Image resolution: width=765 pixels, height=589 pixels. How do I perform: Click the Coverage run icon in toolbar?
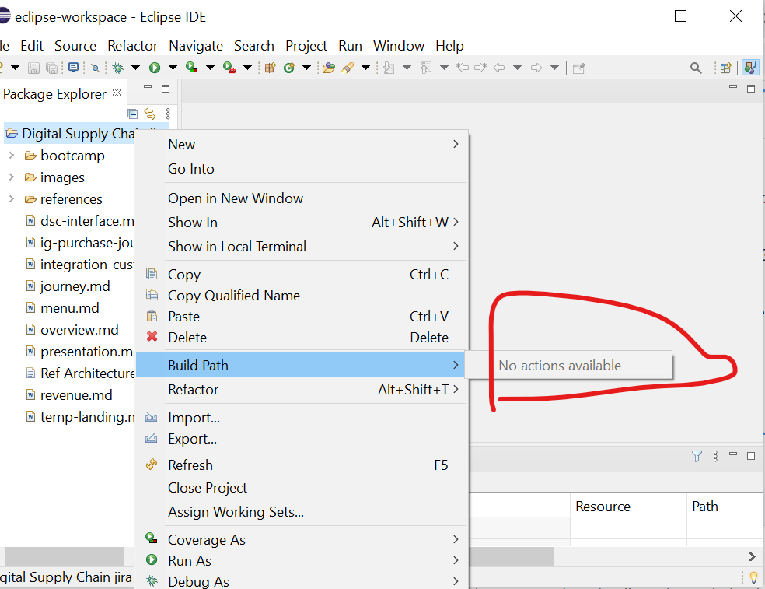(x=192, y=68)
